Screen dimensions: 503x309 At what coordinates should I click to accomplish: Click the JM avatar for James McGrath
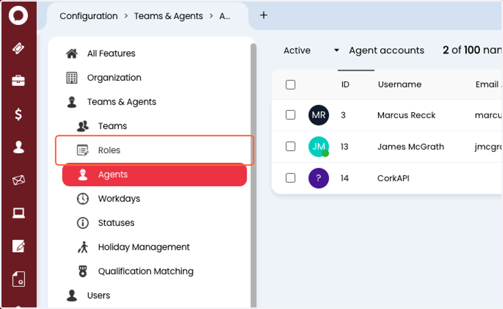click(319, 147)
